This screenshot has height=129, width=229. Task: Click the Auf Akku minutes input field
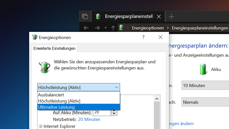pos(101,113)
